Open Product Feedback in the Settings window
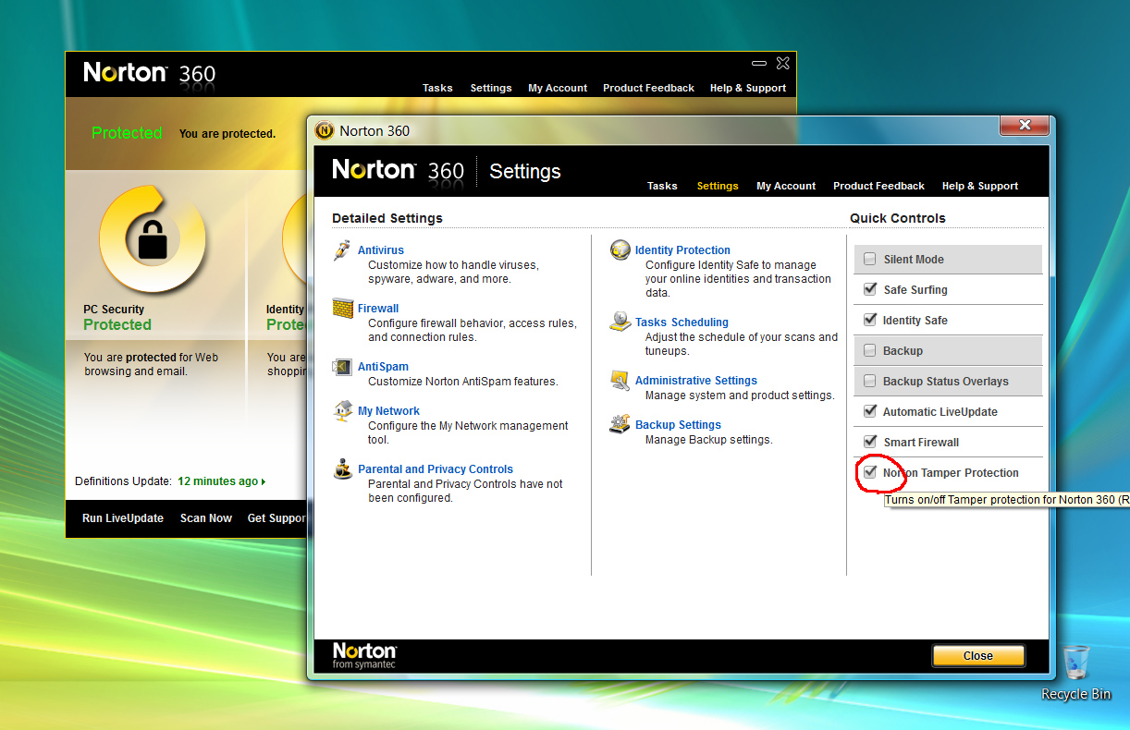Viewport: 1130px width, 730px height. coord(878,186)
